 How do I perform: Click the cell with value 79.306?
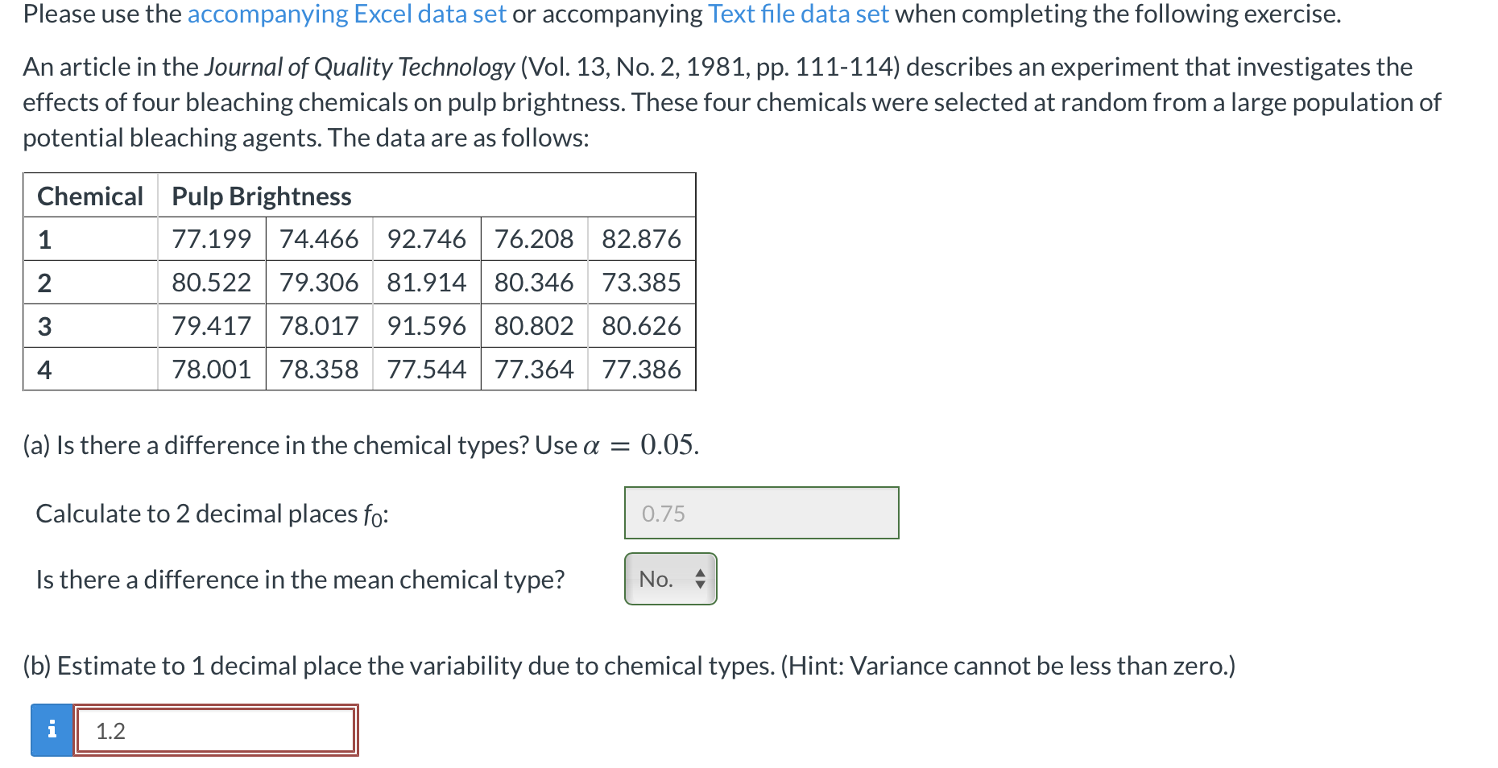coord(319,283)
